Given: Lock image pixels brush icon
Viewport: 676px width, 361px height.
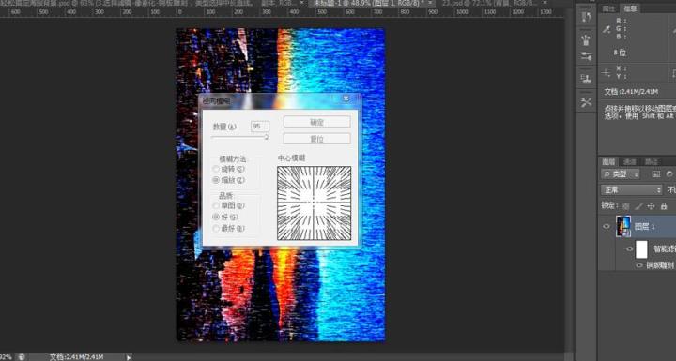Looking at the screenshot, I should tap(638, 206).
